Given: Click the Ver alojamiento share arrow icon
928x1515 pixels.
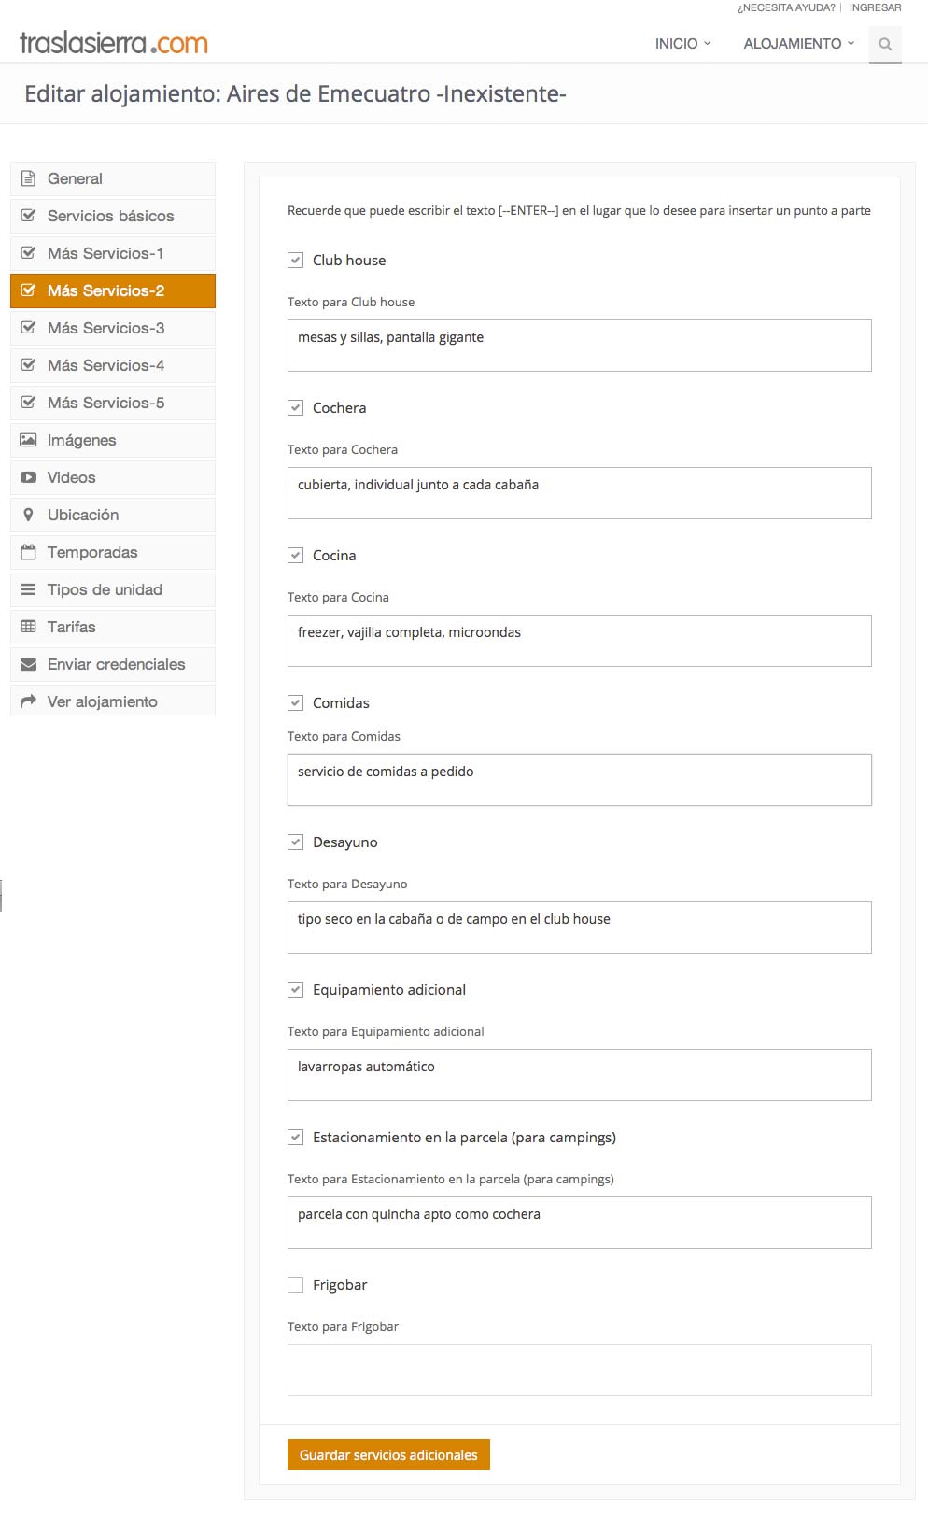Looking at the screenshot, I should pyautogui.click(x=28, y=701).
